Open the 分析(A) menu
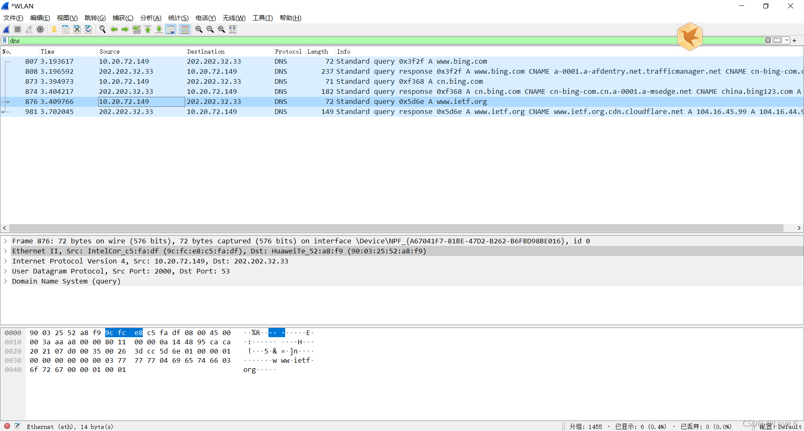The width and height of the screenshot is (804, 431). coord(151,18)
